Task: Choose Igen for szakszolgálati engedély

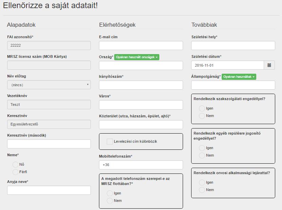Action: pyautogui.click(x=202, y=109)
